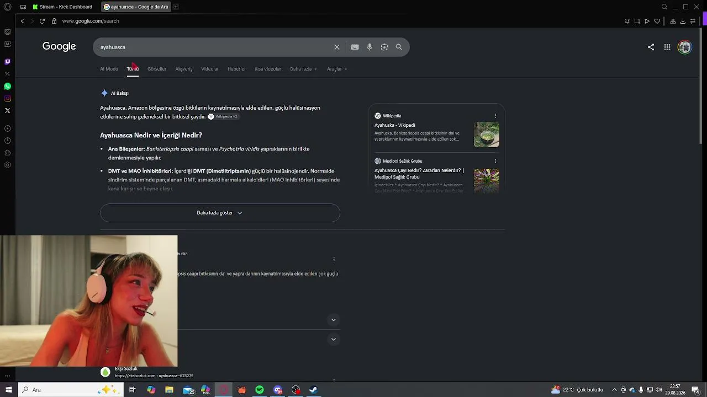This screenshot has height=397, width=707.
Task: Open Spotify from the taskbar
Action: coord(260,390)
